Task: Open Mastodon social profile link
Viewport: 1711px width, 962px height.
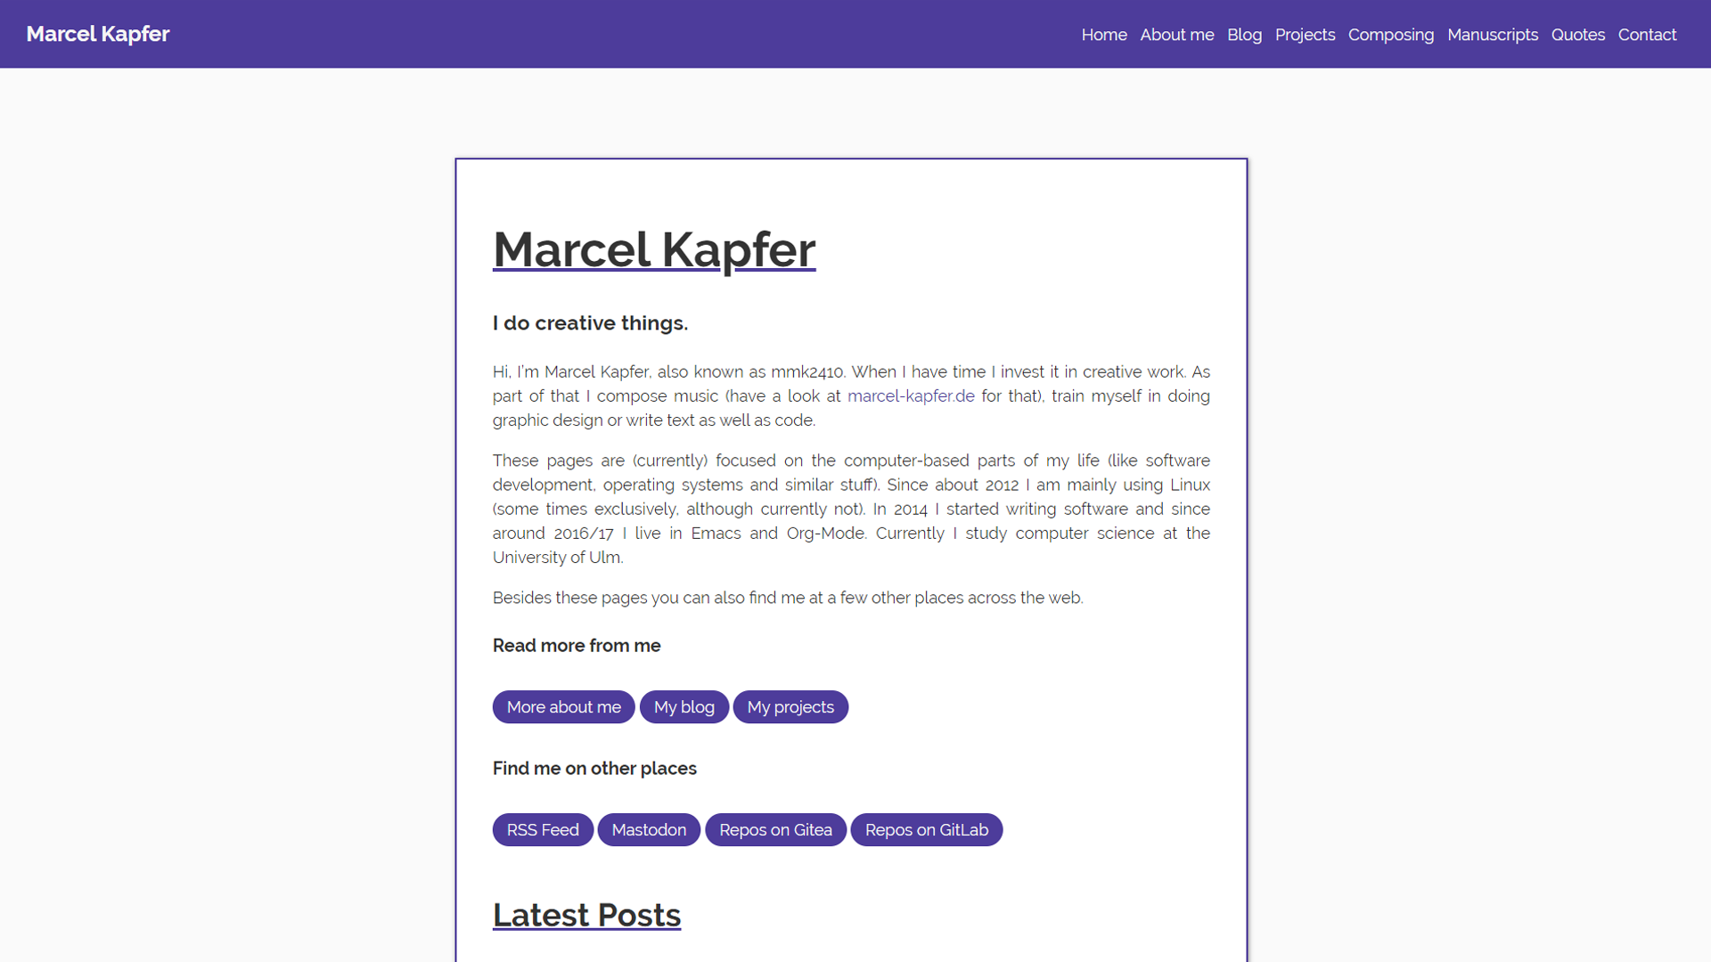Action: point(649,829)
